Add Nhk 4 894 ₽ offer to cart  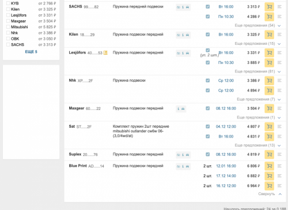pos(269,90)
